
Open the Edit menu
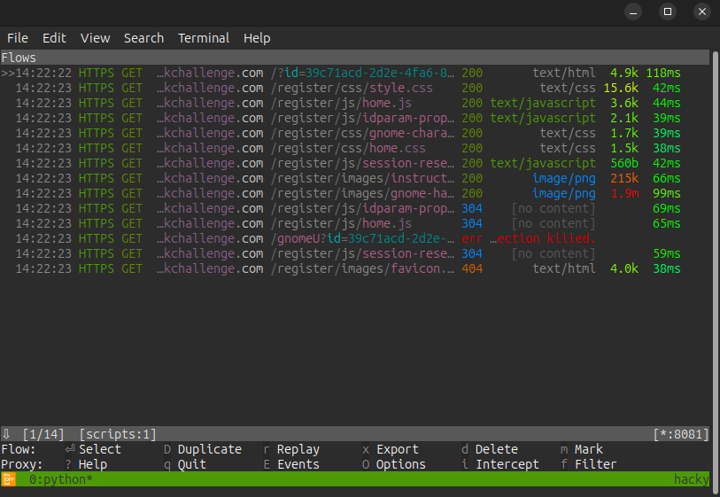pos(54,38)
